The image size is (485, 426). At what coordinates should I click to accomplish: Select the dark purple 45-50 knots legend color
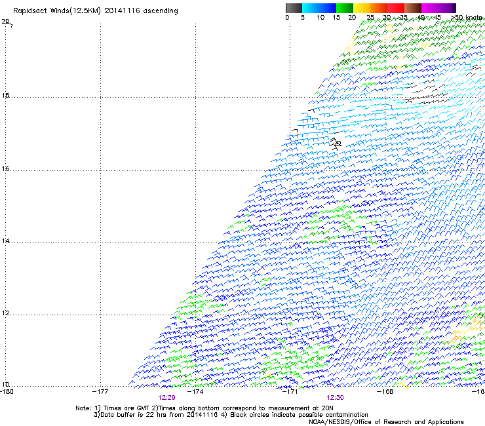[x=447, y=8]
